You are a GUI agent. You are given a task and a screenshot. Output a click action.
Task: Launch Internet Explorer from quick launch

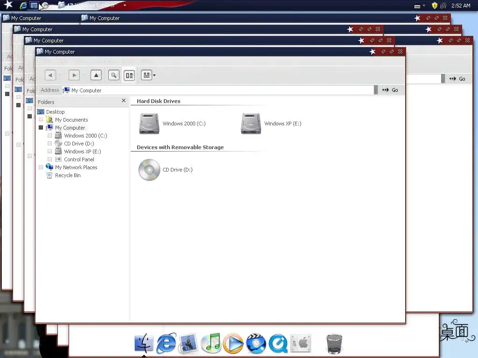(23, 5)
